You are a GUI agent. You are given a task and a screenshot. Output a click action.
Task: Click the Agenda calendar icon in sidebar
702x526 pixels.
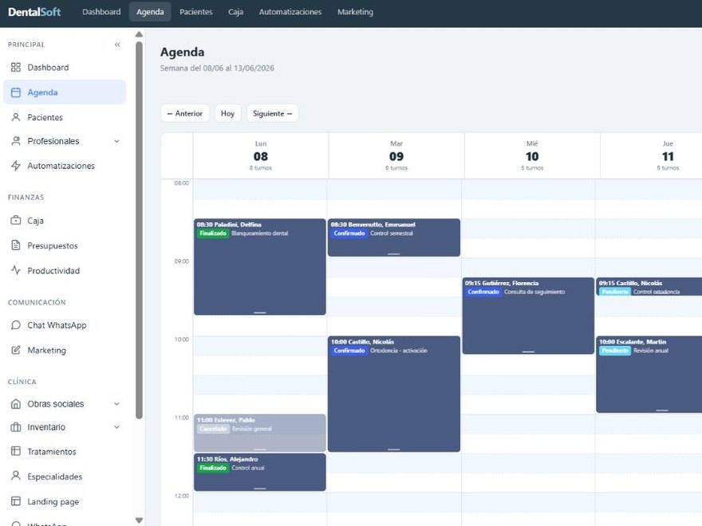pyautogui.click(x=16, y=92)
